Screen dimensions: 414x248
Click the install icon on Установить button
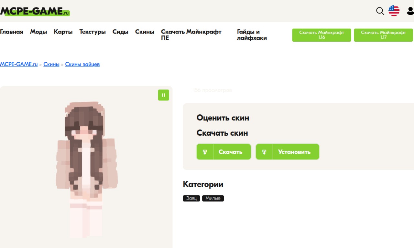pyautogui.click(x=264, y=152)
